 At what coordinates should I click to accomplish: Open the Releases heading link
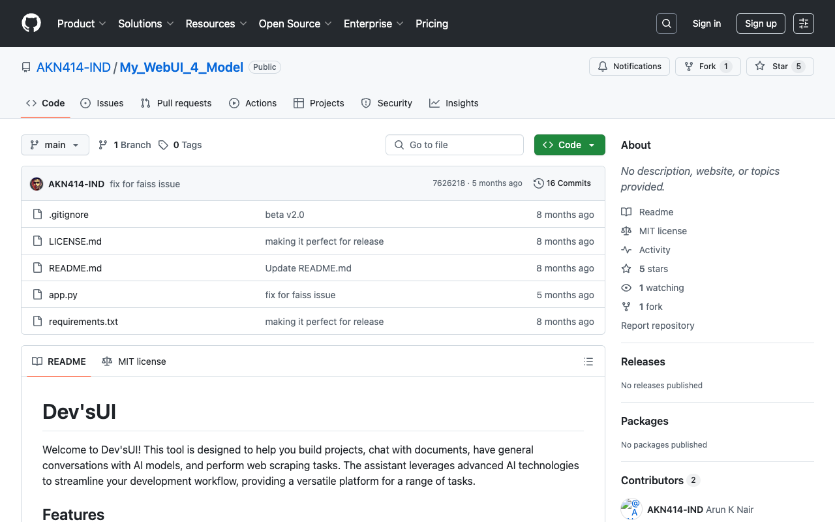[643, 361]
